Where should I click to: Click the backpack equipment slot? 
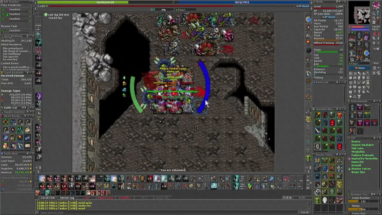366,37
